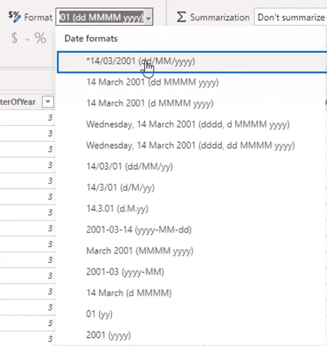Click the currency dollar sign icon

[15, 38]
